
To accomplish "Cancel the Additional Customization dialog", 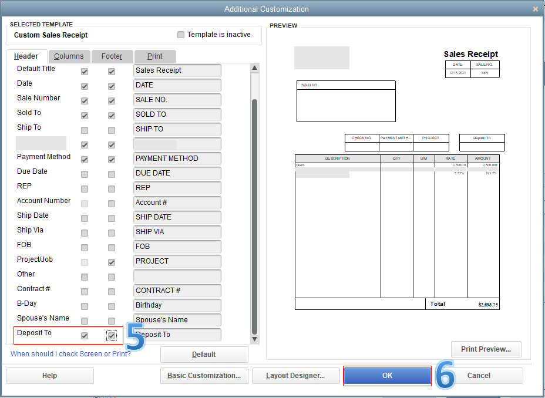I will [479, 376].
